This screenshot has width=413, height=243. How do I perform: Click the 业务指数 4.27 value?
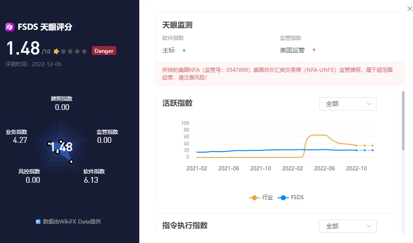[x=20, y=140]
